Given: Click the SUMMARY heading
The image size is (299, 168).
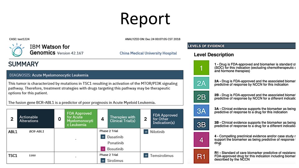Looking at the screenshot, I should (x=23, y=64).
